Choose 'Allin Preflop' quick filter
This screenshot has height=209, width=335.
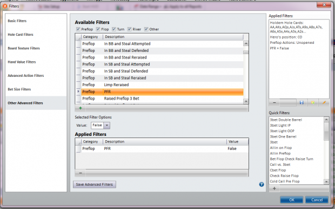(x=280, y=153)
